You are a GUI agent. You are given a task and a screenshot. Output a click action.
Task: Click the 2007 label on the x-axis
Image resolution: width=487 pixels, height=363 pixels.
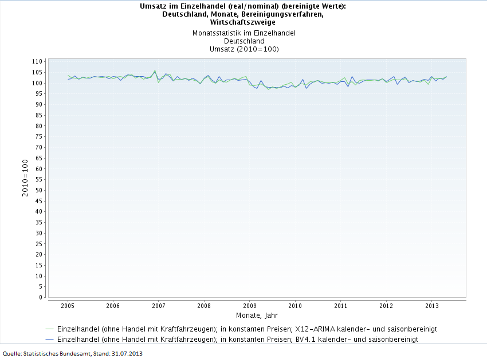[x=159, y=306]
